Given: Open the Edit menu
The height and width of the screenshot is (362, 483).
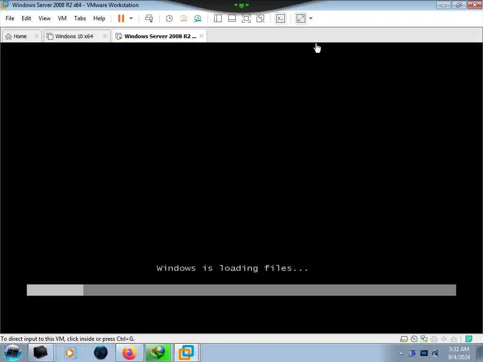Looking at the screenshot, I should (x=26, y=18).
